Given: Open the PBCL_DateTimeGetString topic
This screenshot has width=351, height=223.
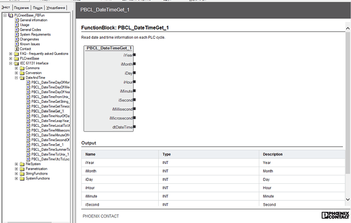Looking at the screenshot, I should click(50, 101).
